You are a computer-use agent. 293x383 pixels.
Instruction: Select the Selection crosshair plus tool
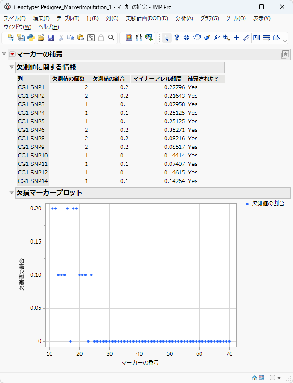pyautogui.click(x=187, y=38)
